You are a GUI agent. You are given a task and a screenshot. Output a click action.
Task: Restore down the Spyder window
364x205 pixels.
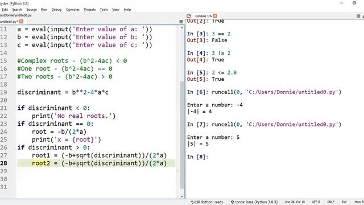coord(354,3)
